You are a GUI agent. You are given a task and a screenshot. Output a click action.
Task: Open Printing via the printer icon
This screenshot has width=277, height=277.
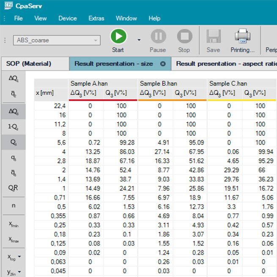(243, 36)
